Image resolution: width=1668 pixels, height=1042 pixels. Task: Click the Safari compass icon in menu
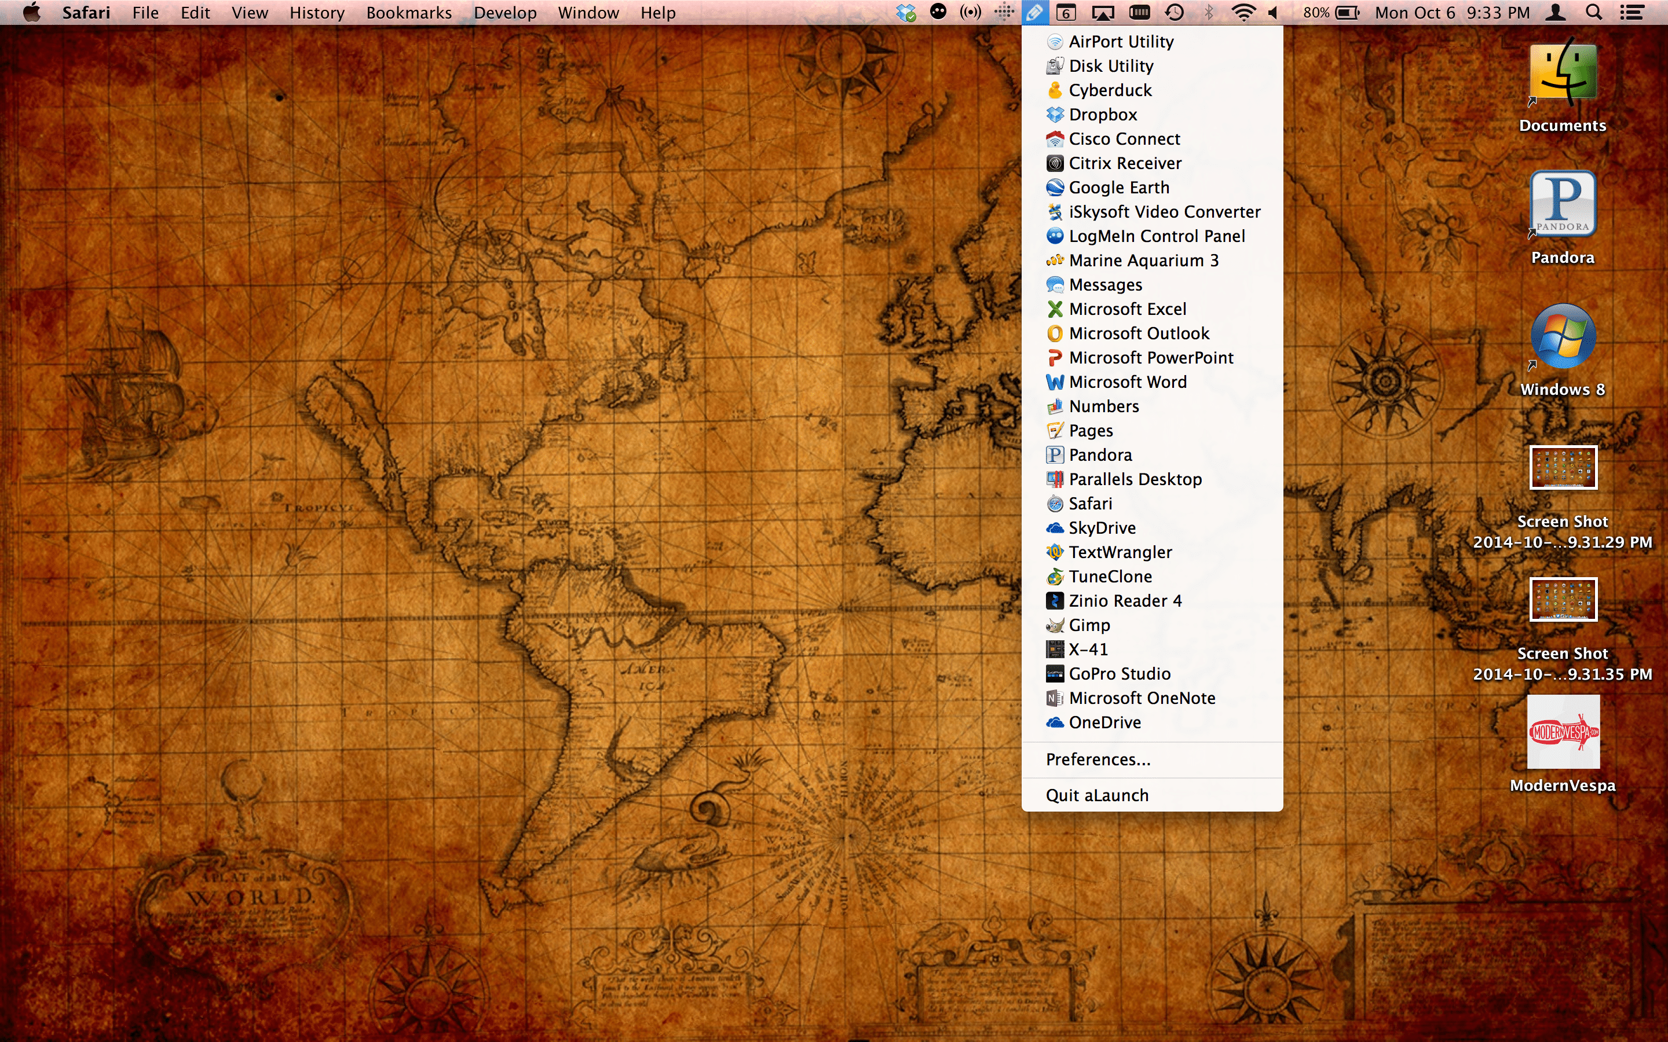click(x=1055, y=504)
